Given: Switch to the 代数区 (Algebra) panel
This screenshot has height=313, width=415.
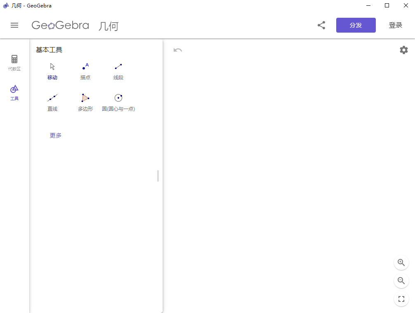Looking at the screenshot, I should coord(14,62).
